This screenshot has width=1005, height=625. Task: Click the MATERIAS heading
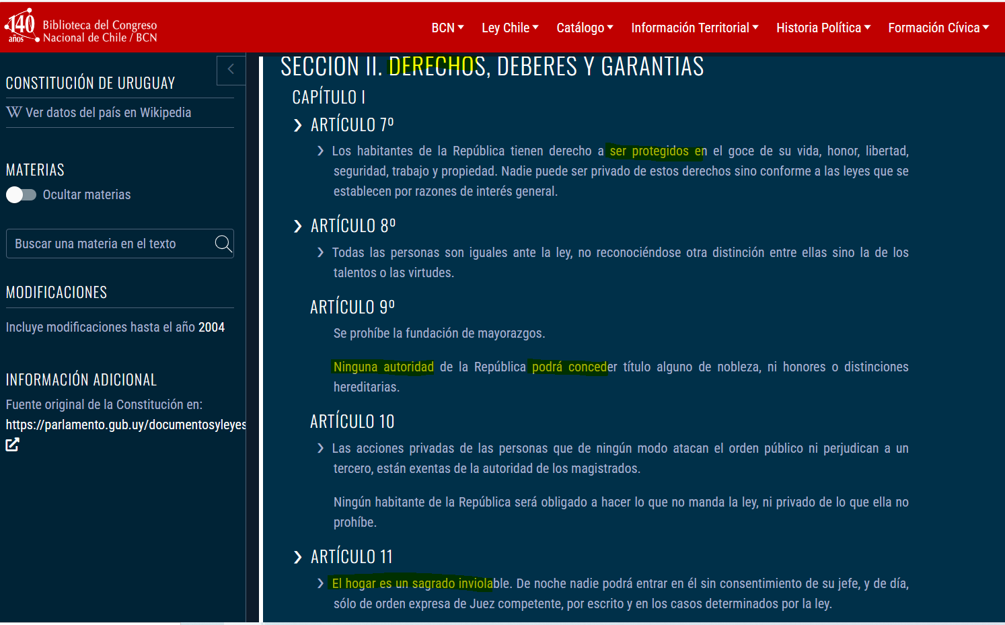[35, 170]
